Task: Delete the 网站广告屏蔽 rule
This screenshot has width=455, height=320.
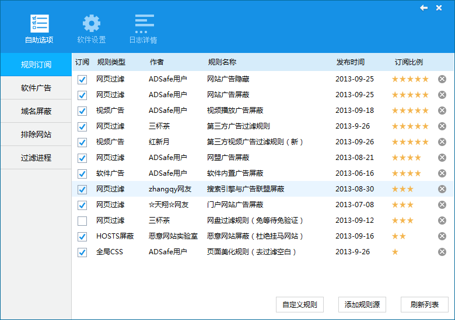Action: click(442, 95)
